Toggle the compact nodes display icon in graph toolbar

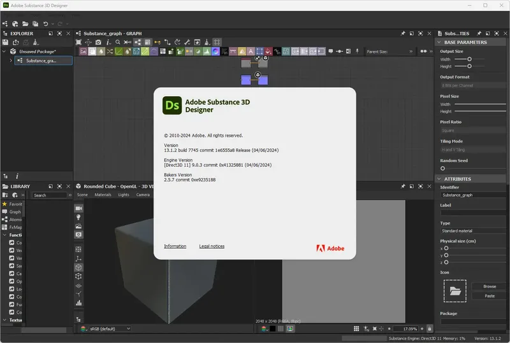click(x=147, y=42)
